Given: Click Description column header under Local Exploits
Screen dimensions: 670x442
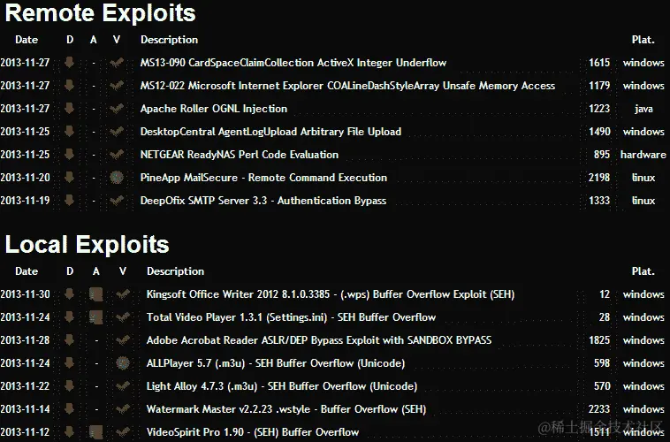Looking at the screenshot, I should pos(175,272).
